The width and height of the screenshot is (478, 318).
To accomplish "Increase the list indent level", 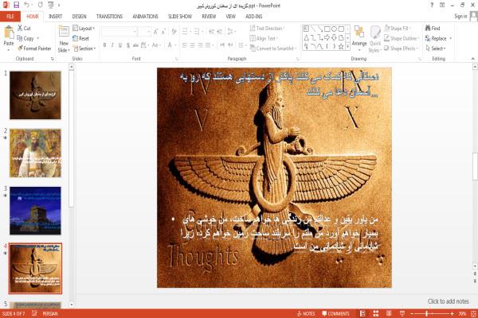I will pos(220,31).
